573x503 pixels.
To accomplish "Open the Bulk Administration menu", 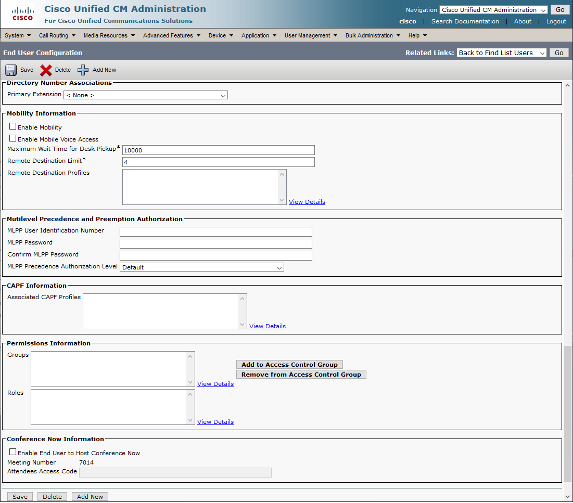I will [373, 35].
